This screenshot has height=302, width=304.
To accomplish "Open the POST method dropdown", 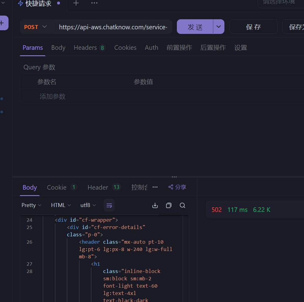I will pos(36,27).
